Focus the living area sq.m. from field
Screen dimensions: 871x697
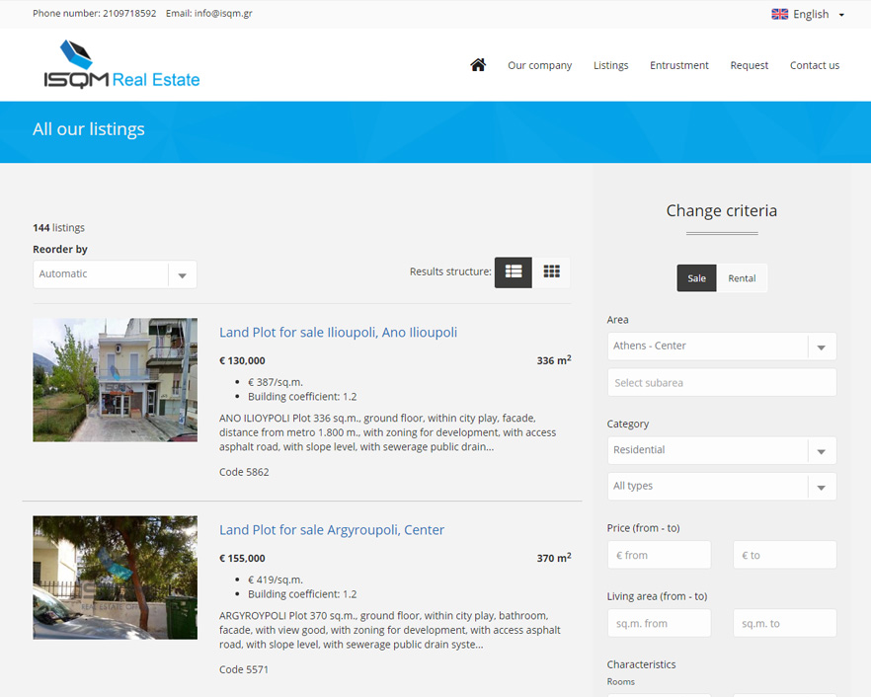pyautogui.click(x=659, y=623)
